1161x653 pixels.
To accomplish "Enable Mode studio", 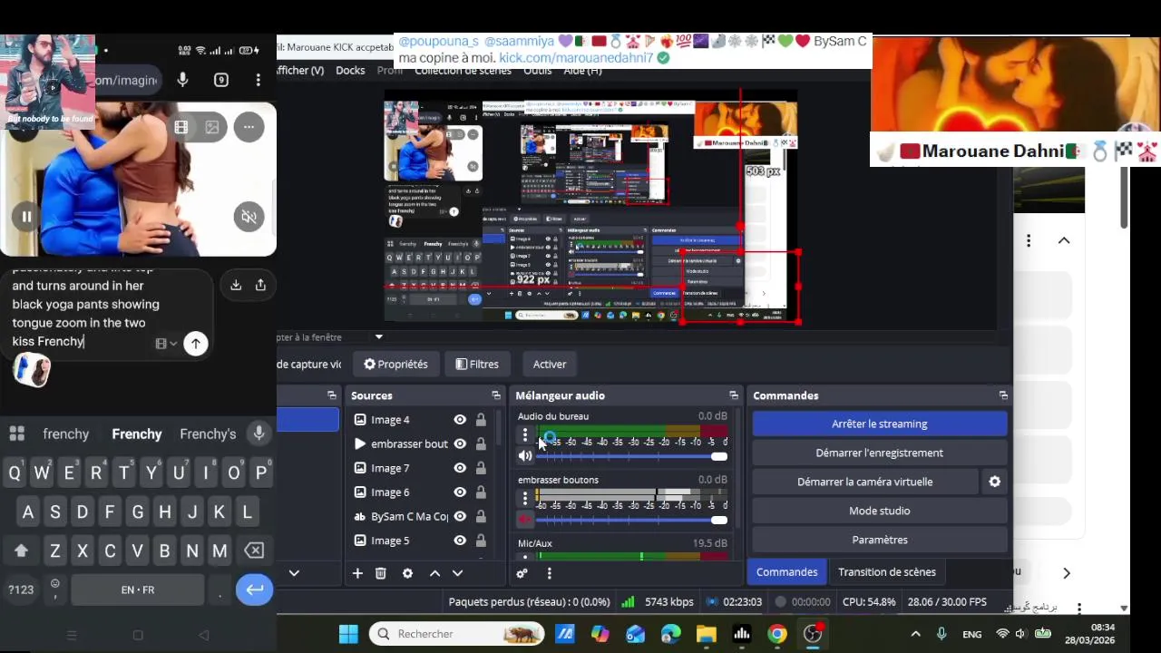I will 880,511.
